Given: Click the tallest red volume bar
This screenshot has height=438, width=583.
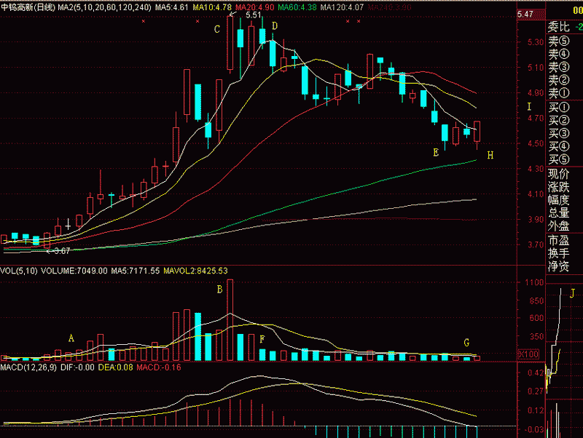Looking at the screenshot, I should pos(230,320).
